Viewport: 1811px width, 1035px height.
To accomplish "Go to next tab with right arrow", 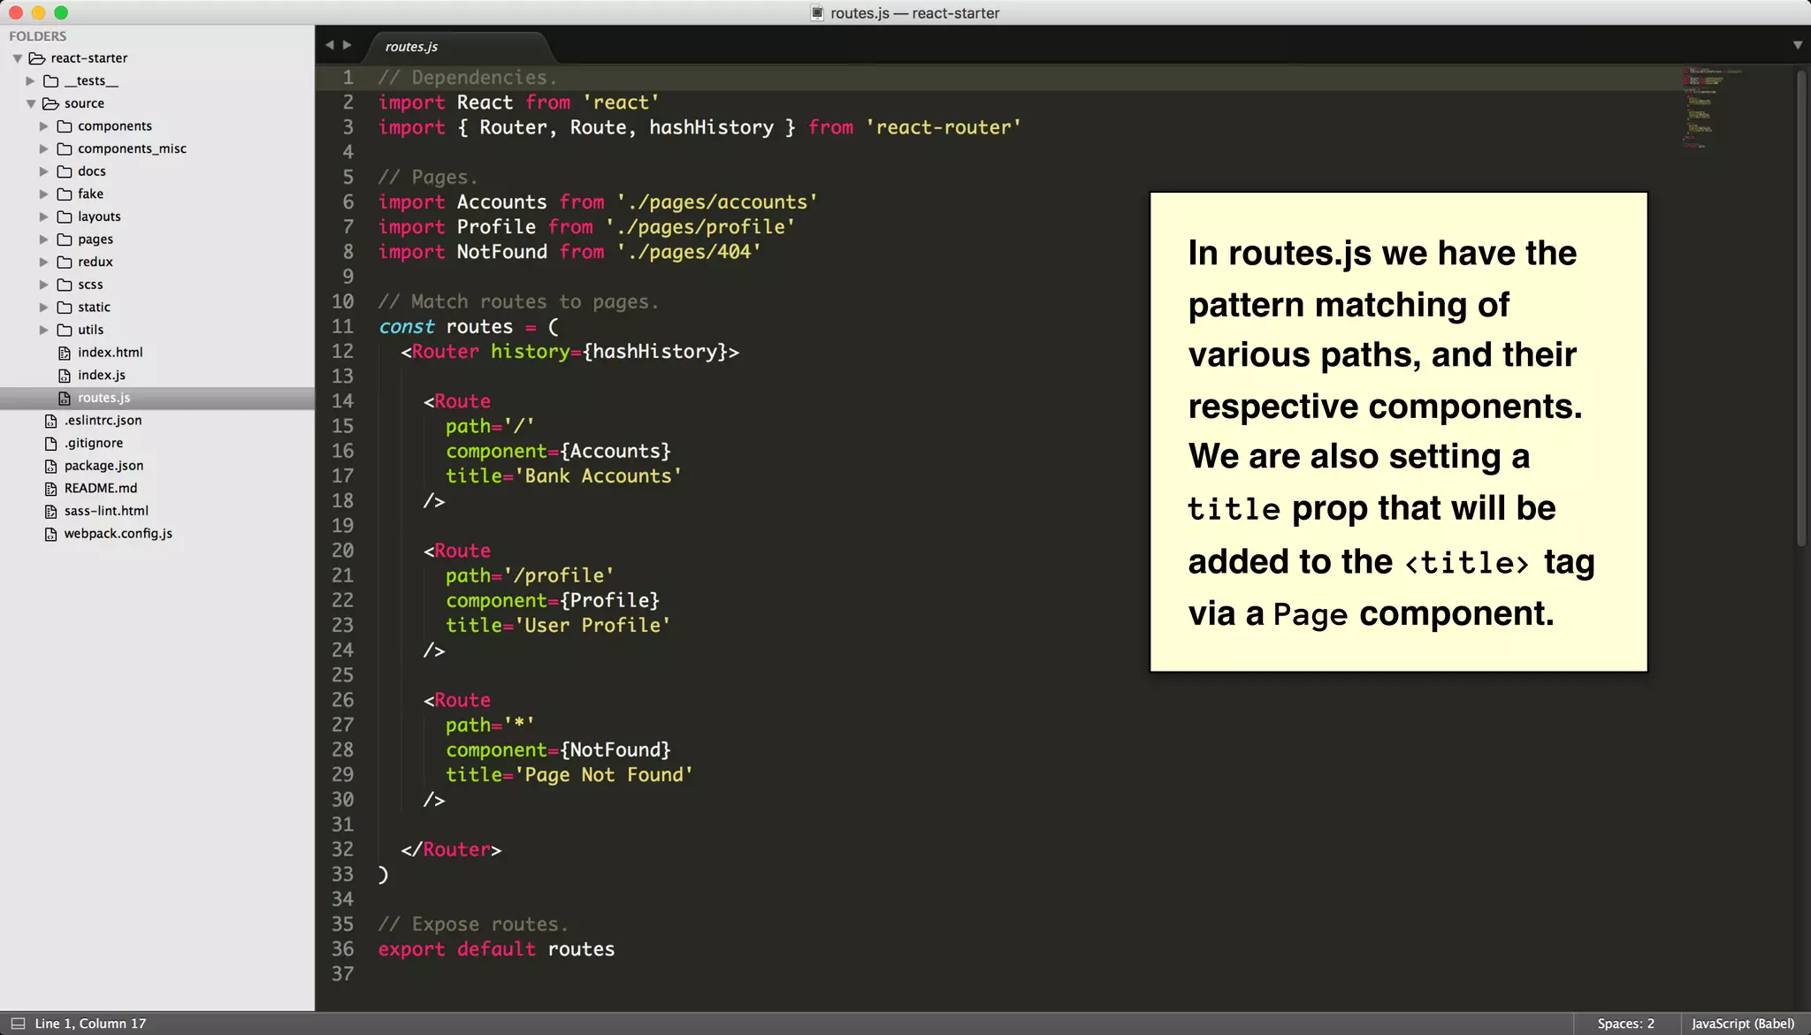I will [x=348, y=45].
